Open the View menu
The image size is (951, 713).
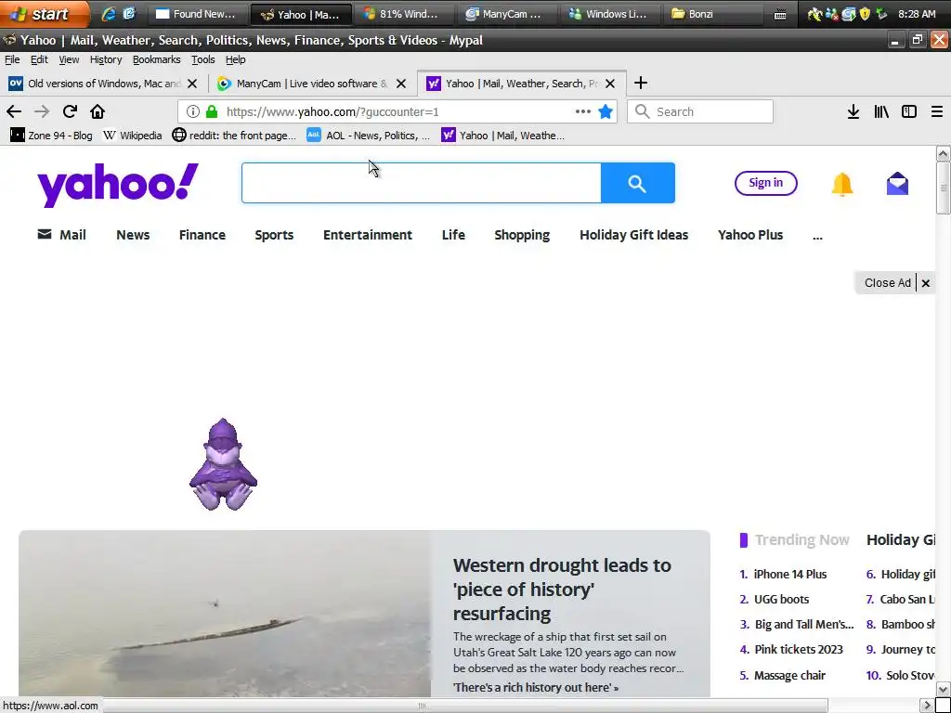point(69,59)
